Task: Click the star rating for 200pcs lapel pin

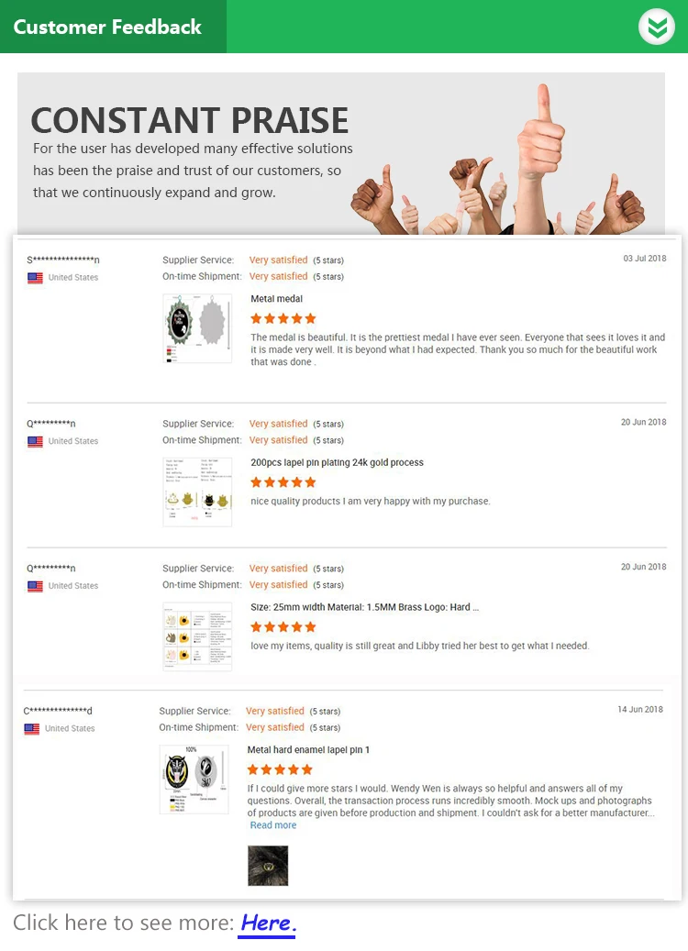Action: (x=283, y=482)
